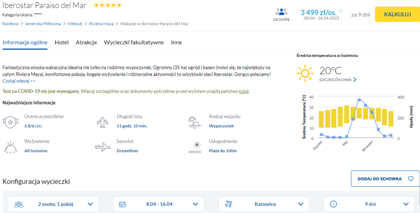Switch to the Atrakcje tab
Viewport: 420px width, 213px height.
pyautogui.click(x=86, y=43)
